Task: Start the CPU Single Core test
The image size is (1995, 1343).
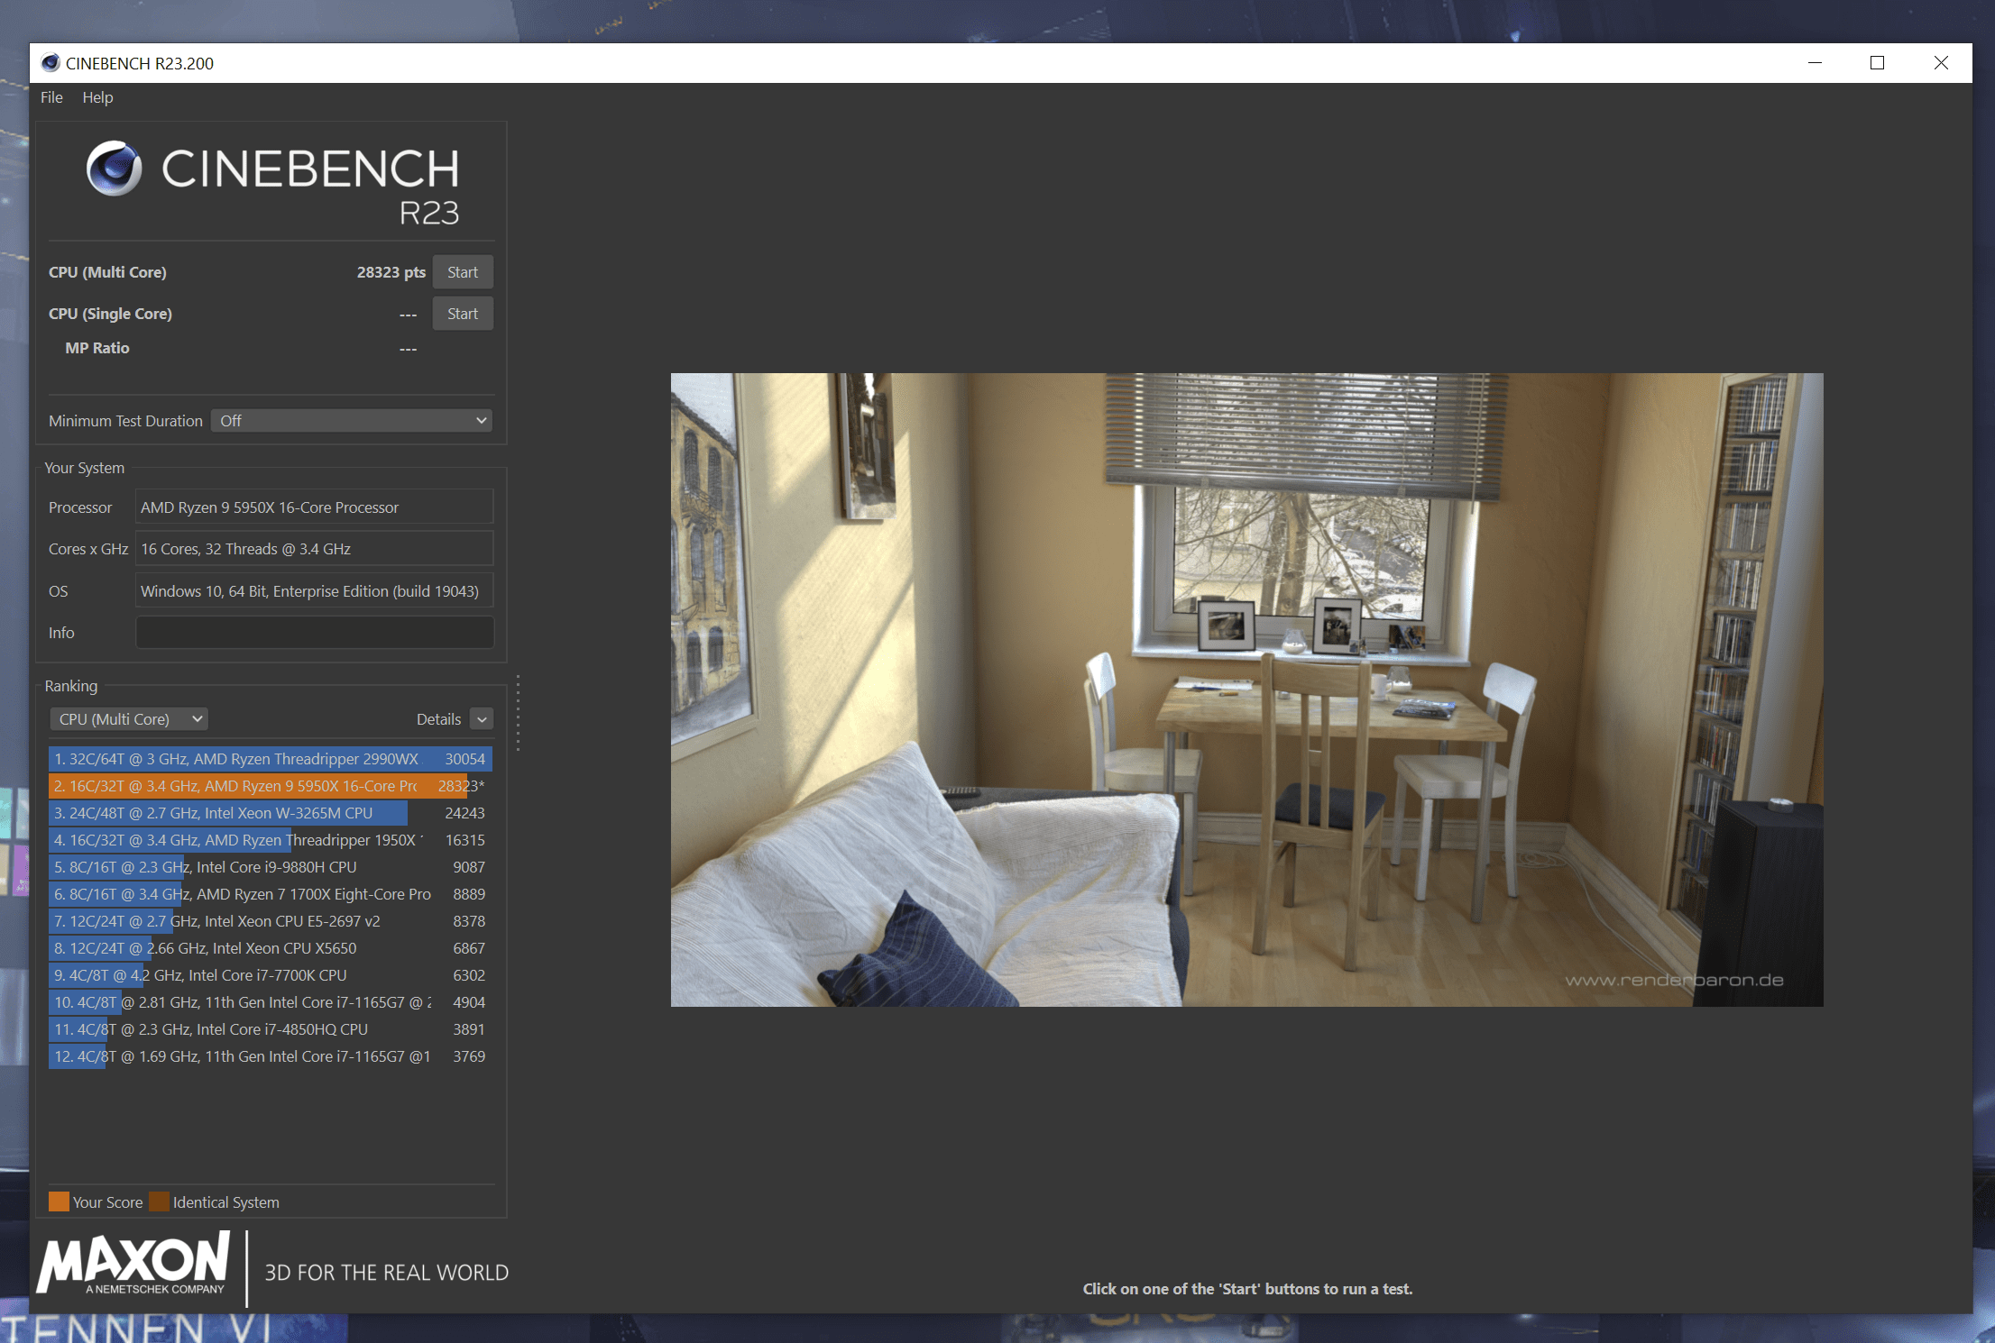Action: [463, 314]
